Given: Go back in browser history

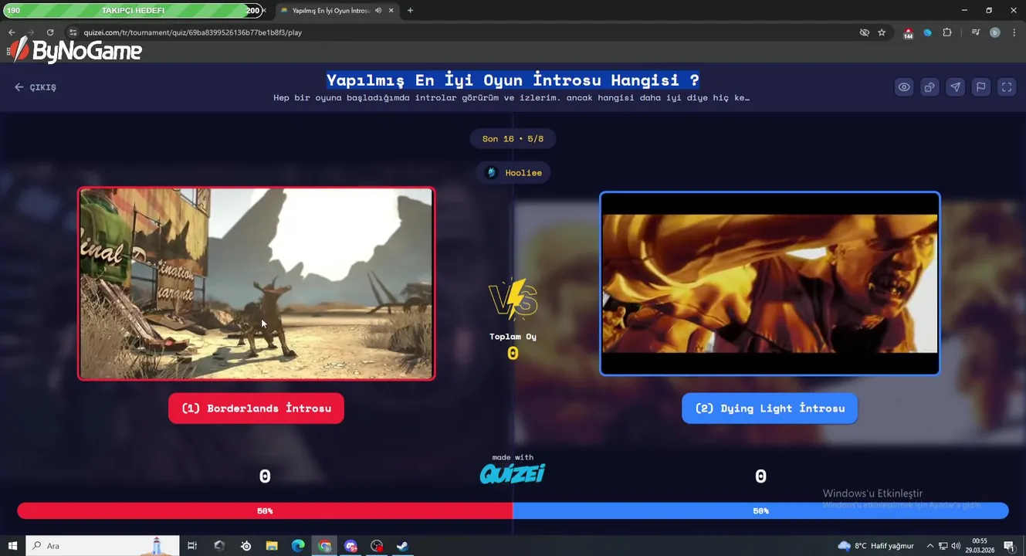Looking at the screenshot, I should point(12,32).
